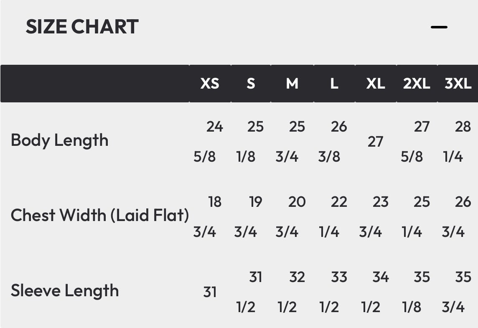Click XL body length value 27
Image resolution: width=478 pixels, height=328 pixels.
(375, 142)
